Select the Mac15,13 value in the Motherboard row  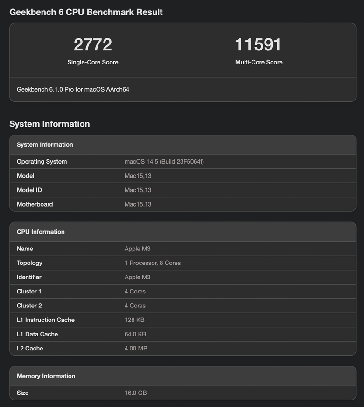138,204
